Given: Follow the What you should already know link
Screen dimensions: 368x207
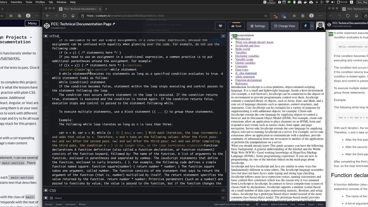Looking at the screenshot, I should pos(254,42).
